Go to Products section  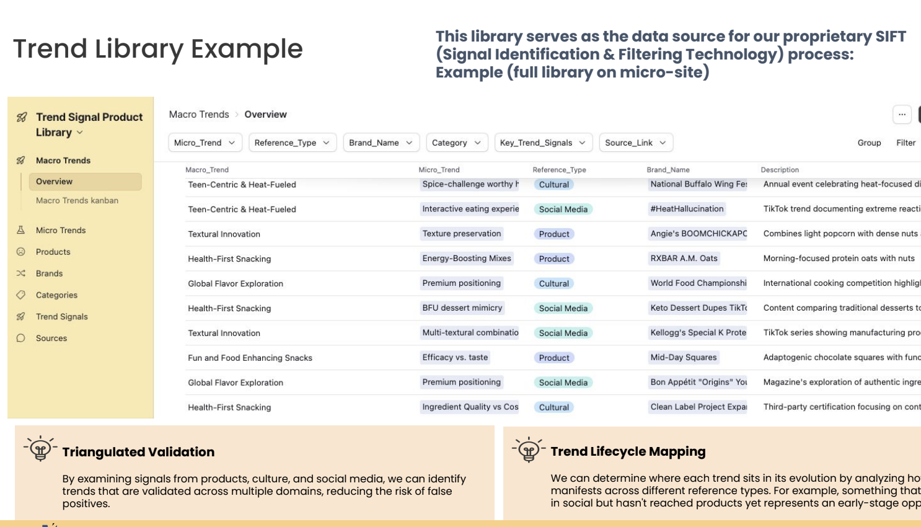(x=53, y=252)
